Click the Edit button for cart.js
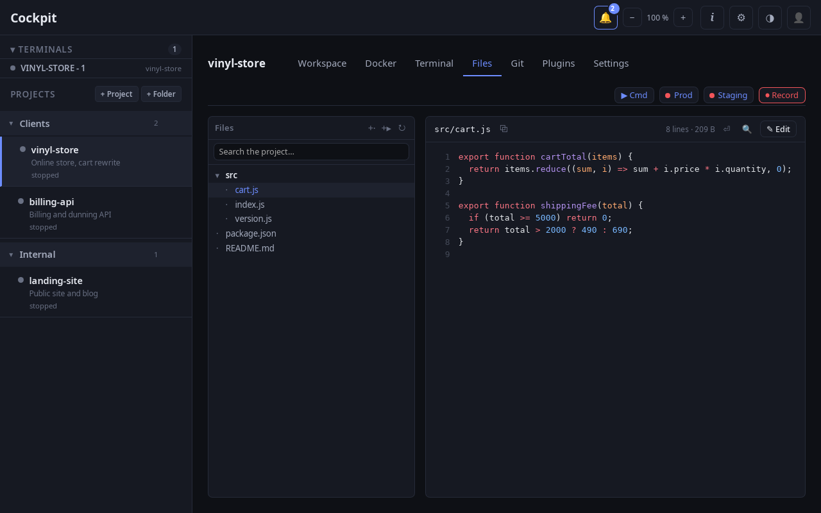821x513 pixels. (x=778, y=129)
